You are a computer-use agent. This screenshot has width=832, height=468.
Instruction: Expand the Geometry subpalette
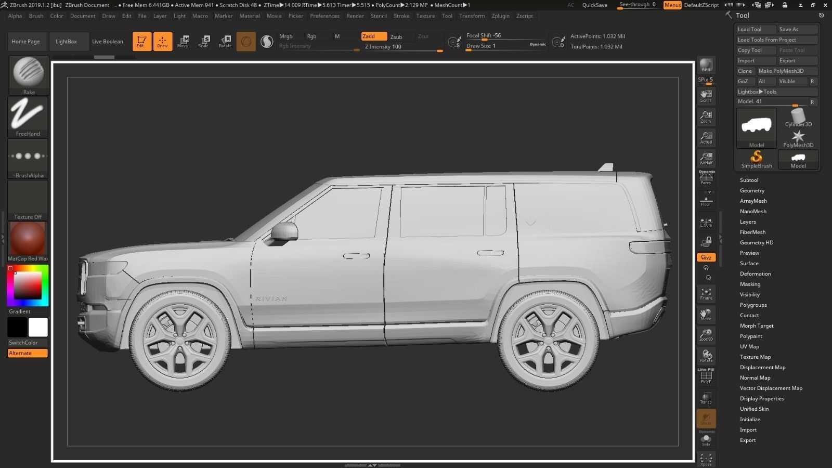pos(752,190)
